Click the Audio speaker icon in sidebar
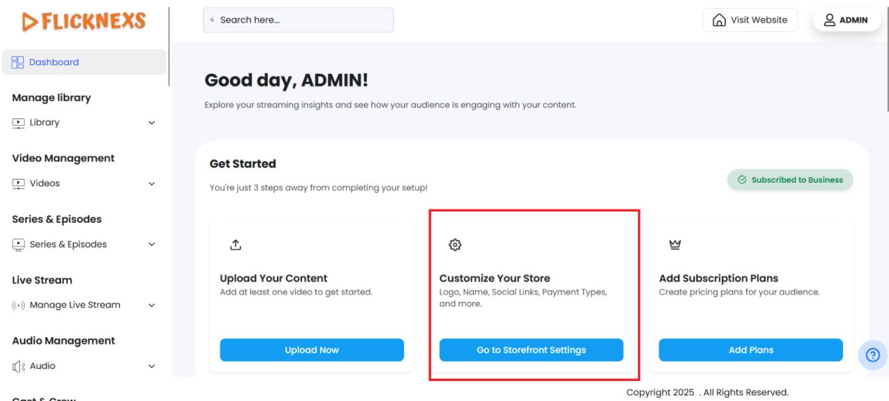 point(18,366)
